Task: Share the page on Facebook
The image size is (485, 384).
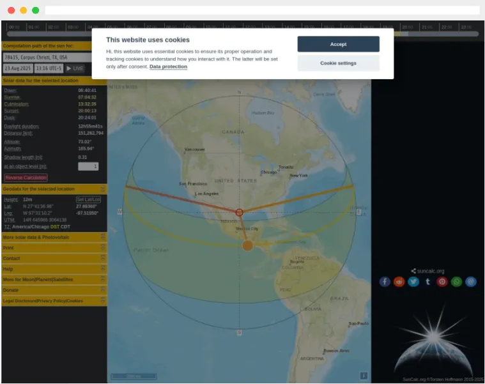Action: pyautogui.click(x=385, y=282)
